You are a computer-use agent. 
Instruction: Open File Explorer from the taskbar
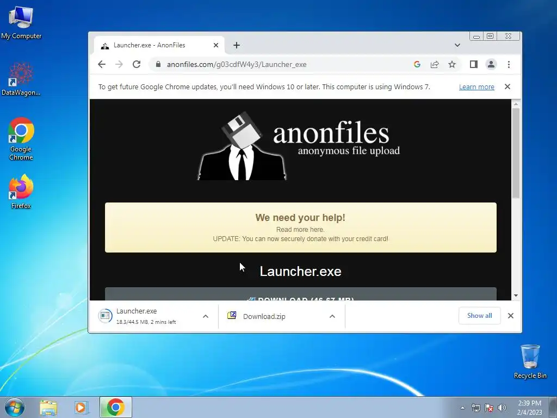coord(48,408)
